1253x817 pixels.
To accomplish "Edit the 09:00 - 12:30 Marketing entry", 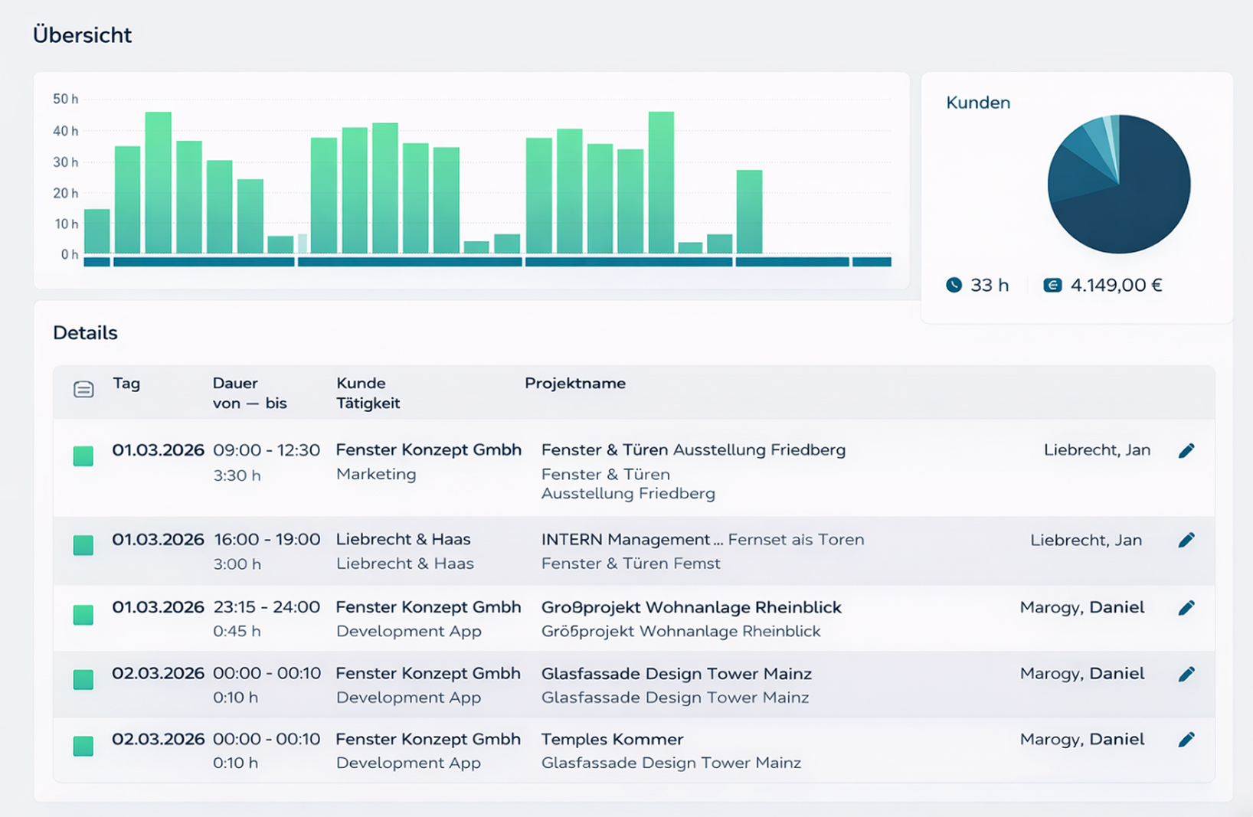I will 1186,451.
